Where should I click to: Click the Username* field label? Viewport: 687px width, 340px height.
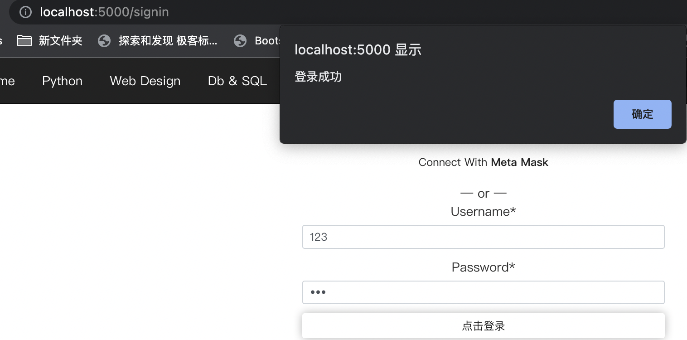point(483,212)
